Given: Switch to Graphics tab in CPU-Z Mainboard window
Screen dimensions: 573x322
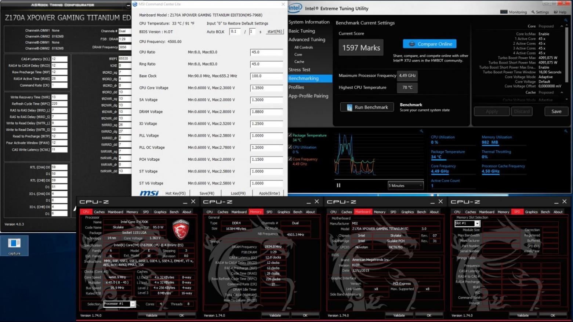Looking at the screenshot, I should tap(407, 212).
